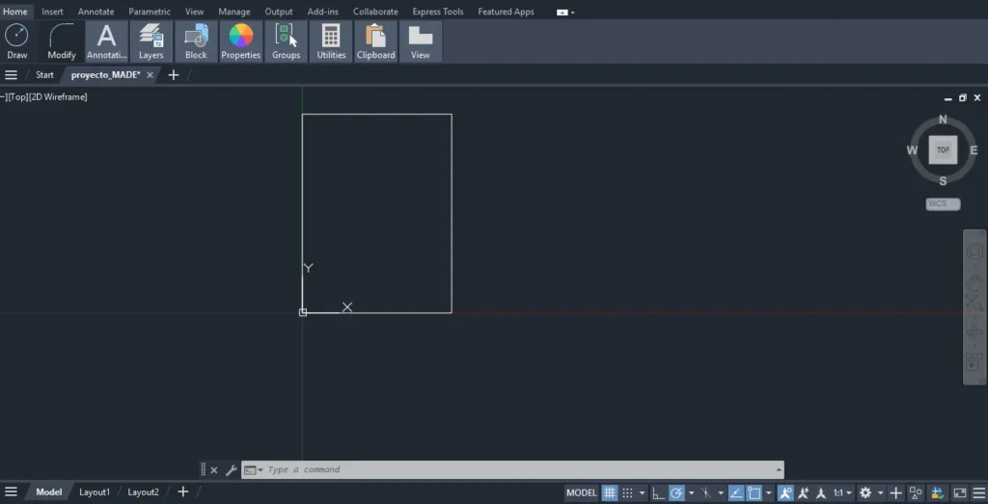Switch to the Annotate ribbon tab
Viewport: 988px width, 504px height.
(96, 12)
